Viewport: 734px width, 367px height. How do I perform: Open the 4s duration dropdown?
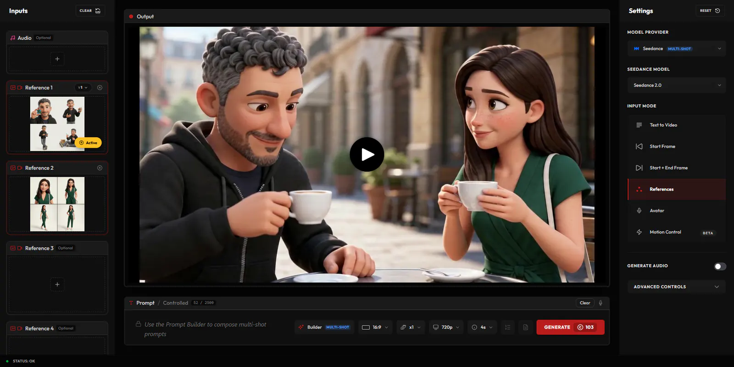pyautogui.click(x=482, y=327)
